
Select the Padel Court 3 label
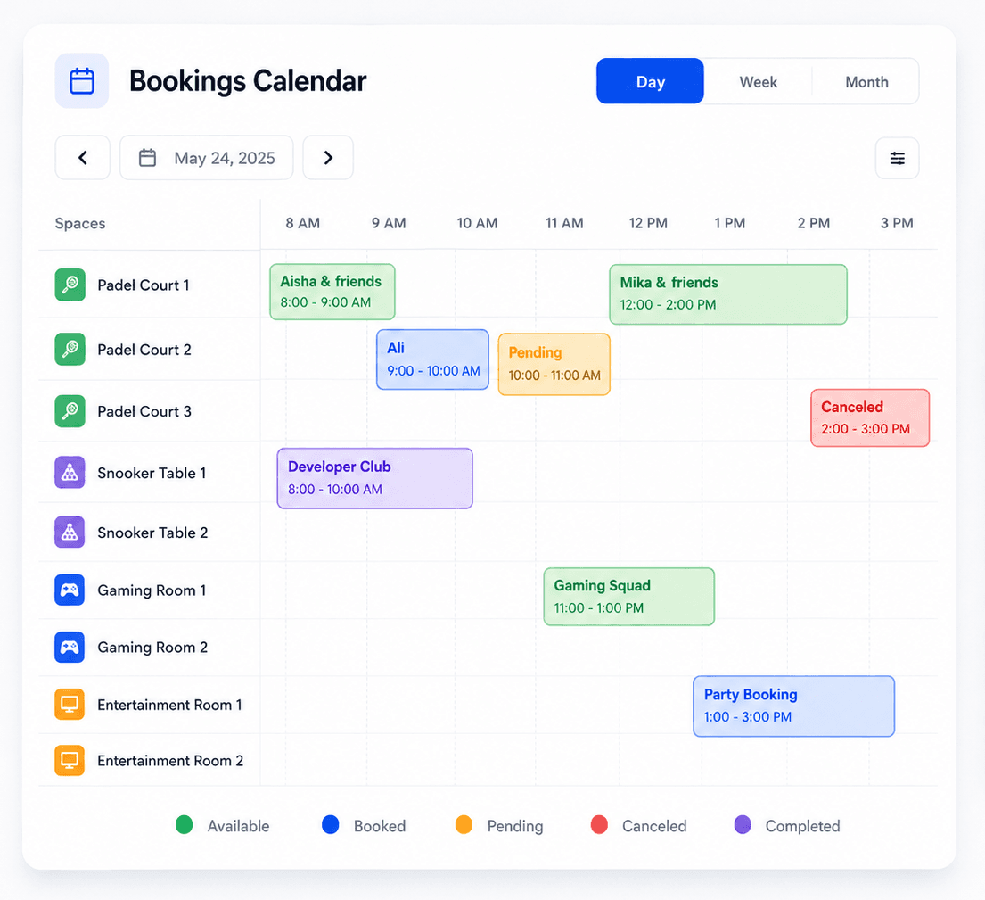point(144,412)
